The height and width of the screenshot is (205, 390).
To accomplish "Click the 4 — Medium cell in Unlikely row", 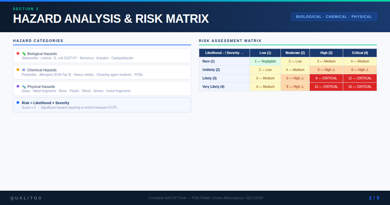I will [x=295, y=70].
